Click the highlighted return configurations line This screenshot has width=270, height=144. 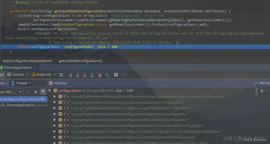tap(135, 47)
